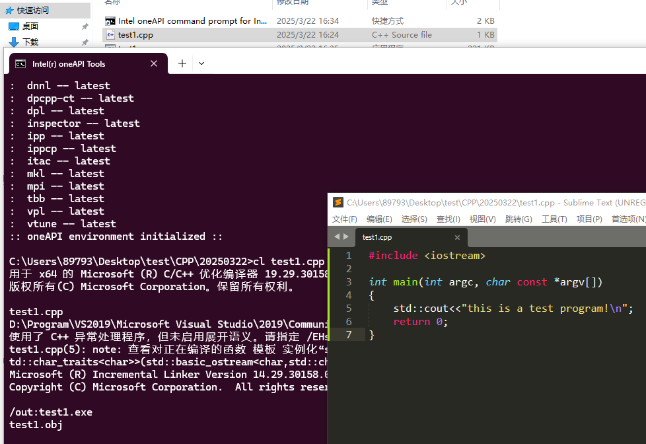Screen dimensions: 646x444
Task: Select 快速访问 in Explorer navigation pane
Action: (x=33, y=11)
